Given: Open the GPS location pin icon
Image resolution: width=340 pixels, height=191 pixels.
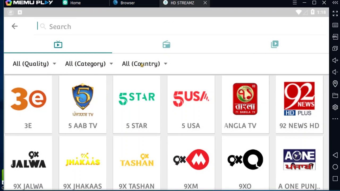Looking at the screenshot, I should pyautogui.click(x=335, y=84).
